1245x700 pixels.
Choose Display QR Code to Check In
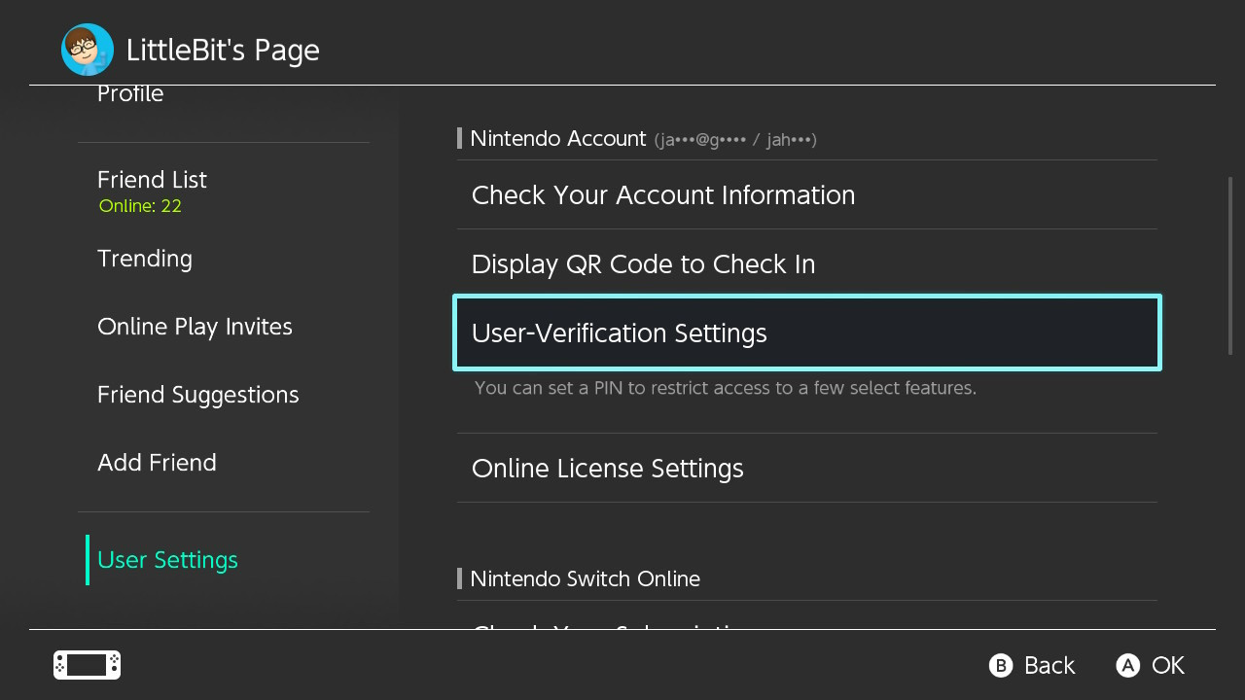point(806,263)
